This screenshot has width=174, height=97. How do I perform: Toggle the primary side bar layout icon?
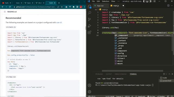point(144,1)
